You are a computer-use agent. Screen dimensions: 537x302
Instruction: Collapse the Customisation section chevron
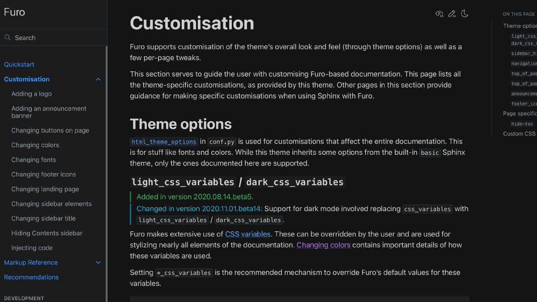98,79
